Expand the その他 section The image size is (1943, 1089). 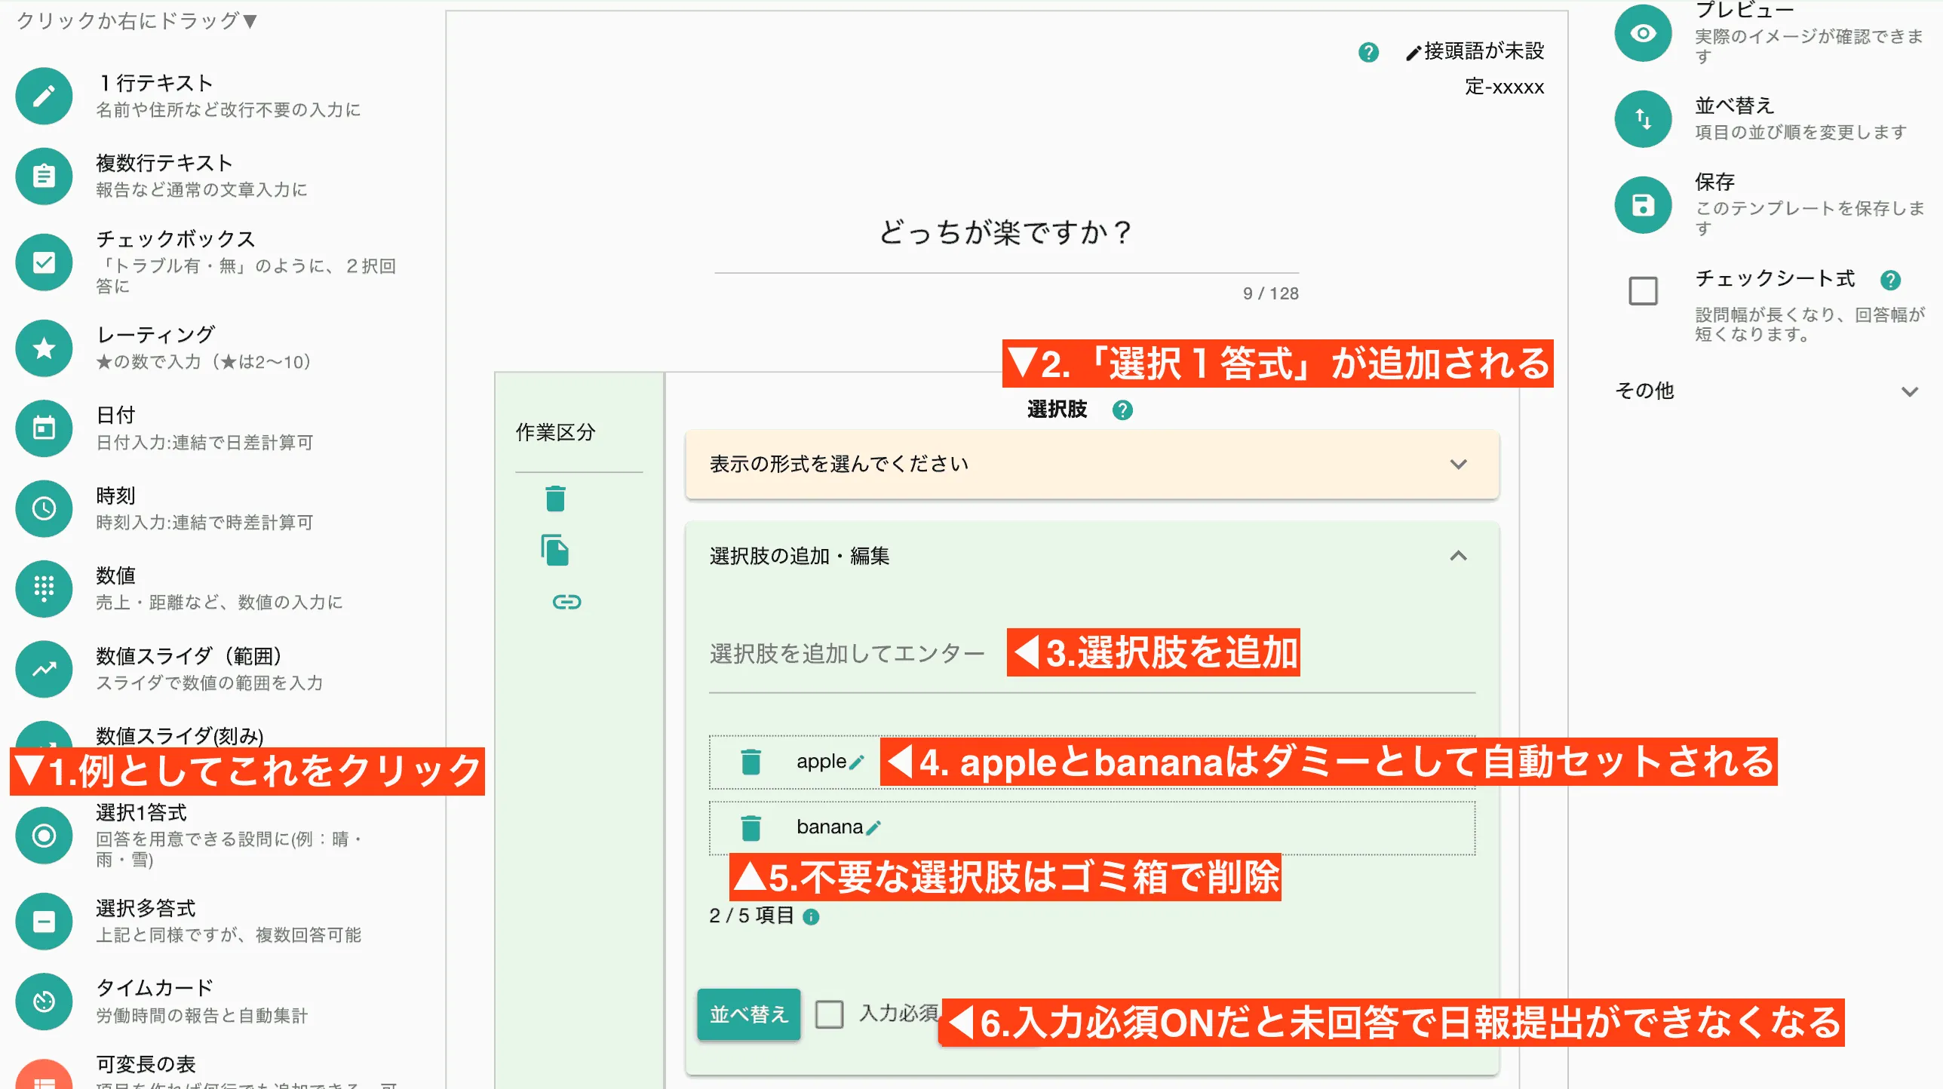click(x=1908, y=391)
